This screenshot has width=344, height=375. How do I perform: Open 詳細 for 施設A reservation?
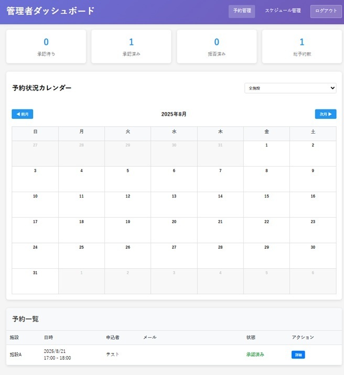pyautogui.click(x=298, y=355)
